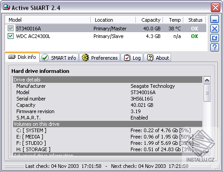Screen dimensions: 223x172
Task: Toggle the ST340016A drive checkbox
Action: [10, 29]
